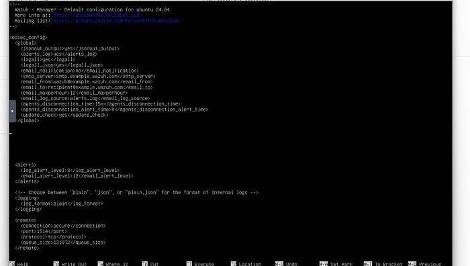Click the comment about plain, json log formats
Image resolution: width=470 pixels, height=266 pixels.
click(x=137, y=193)
